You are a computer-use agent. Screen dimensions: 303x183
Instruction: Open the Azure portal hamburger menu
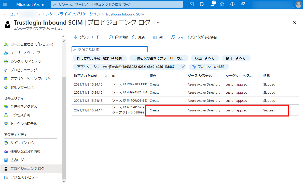pyautogui.click(x=5, y=4)
